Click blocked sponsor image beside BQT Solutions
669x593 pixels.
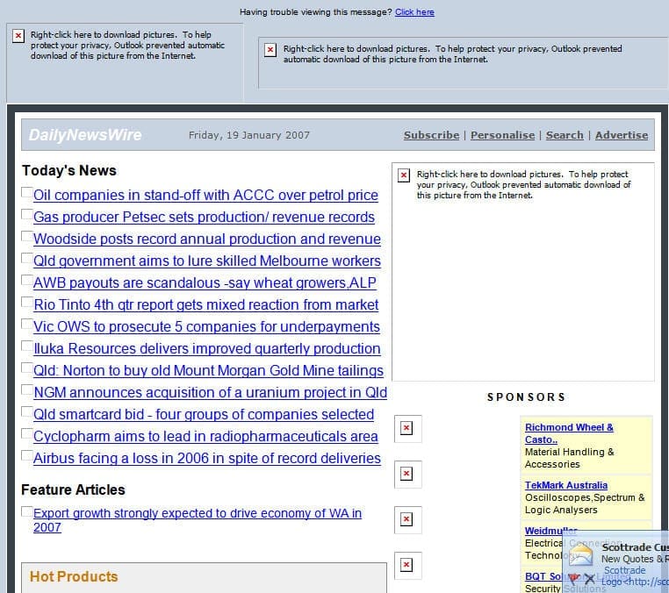[x=406, y=565]
